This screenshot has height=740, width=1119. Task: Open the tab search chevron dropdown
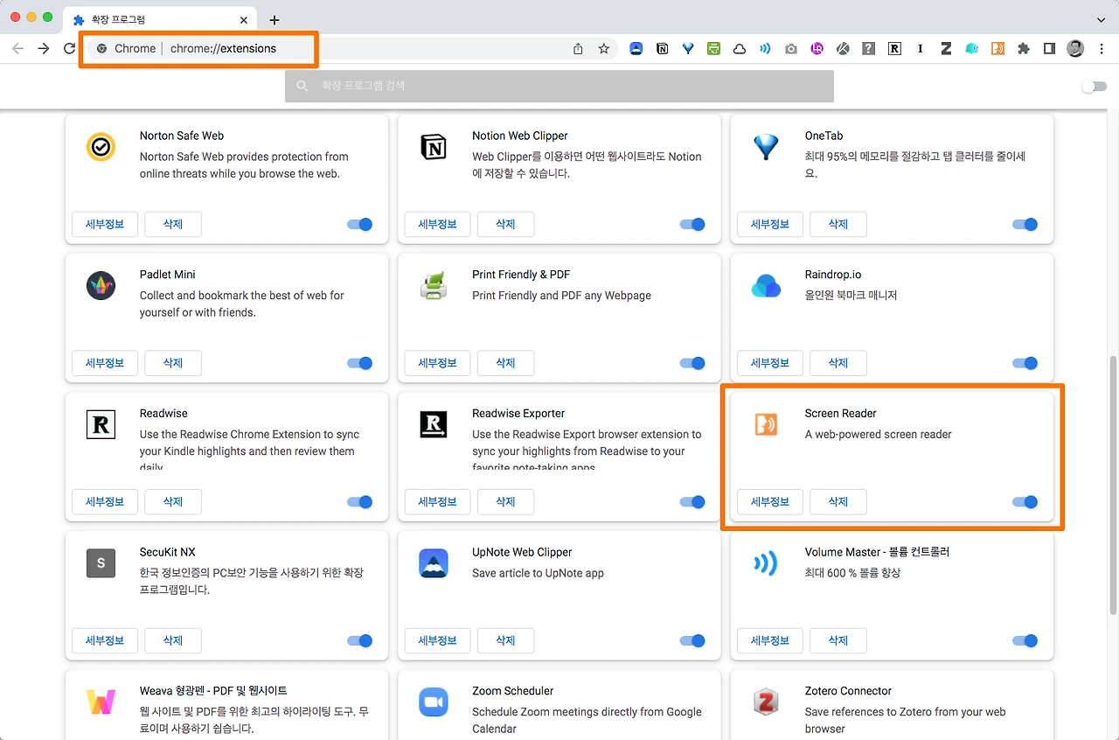coord(1101,19)
